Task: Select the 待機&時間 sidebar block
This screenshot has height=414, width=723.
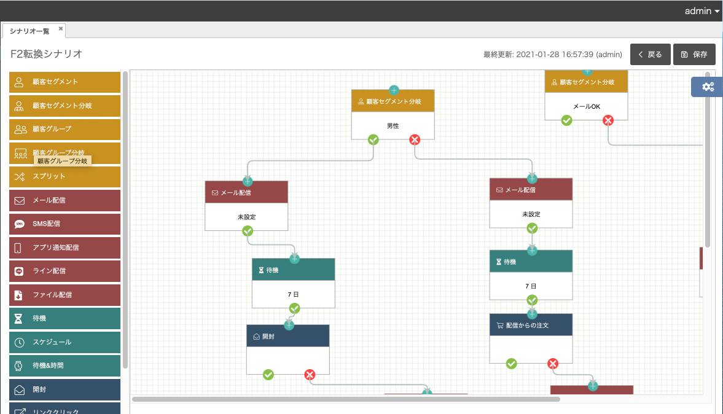Action: (x=64, y=365)
